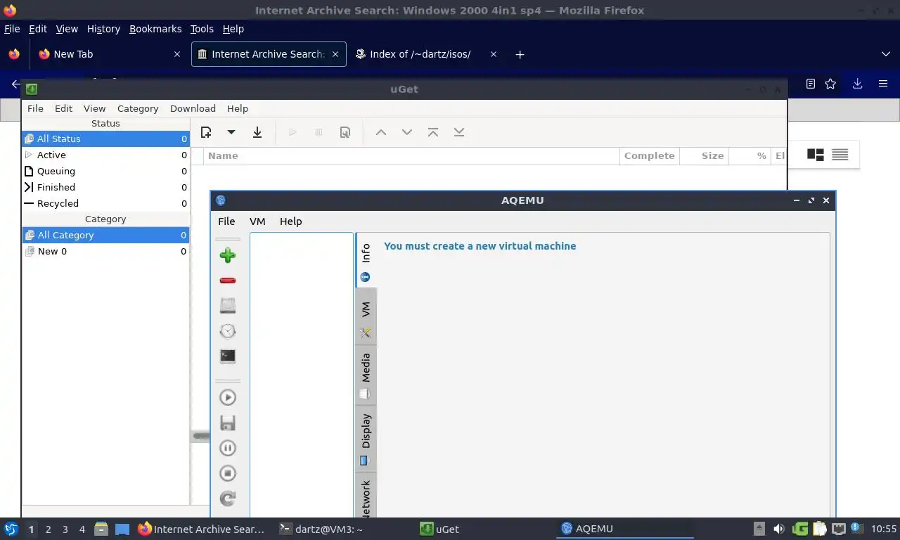Open the AQEMU VM menu

click(x=257, y=221)
